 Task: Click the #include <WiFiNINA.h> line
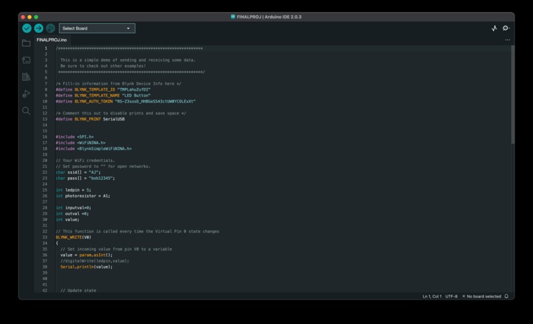81,143
